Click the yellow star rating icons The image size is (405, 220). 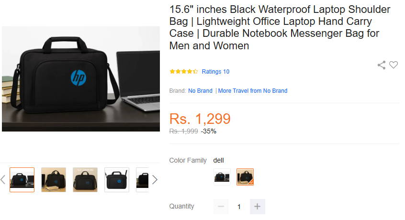point(183,72)
